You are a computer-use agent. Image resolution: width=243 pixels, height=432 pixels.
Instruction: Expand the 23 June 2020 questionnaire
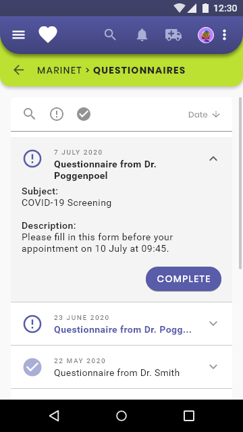point(213,323)
